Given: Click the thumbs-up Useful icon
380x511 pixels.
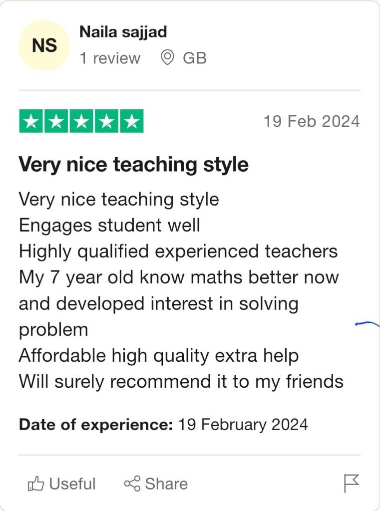Looking at the screenshot, I should [36, 483].
